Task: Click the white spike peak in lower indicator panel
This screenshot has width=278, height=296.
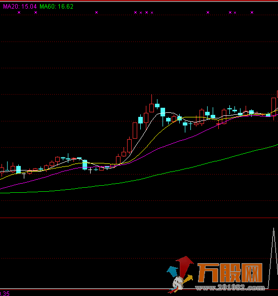Action: (273, 228)
